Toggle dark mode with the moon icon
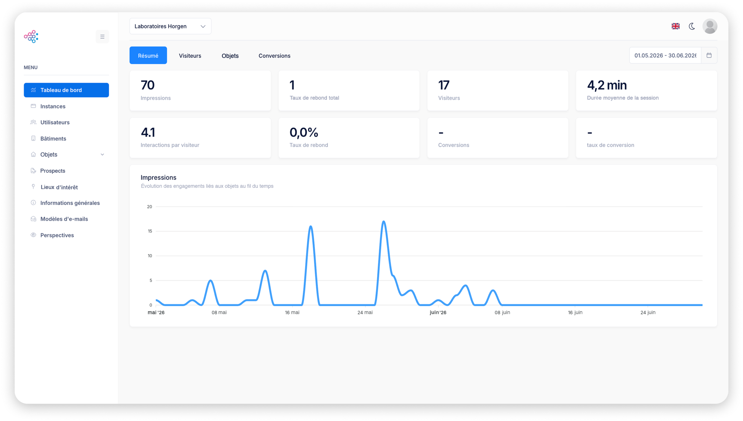 point(692,26)
